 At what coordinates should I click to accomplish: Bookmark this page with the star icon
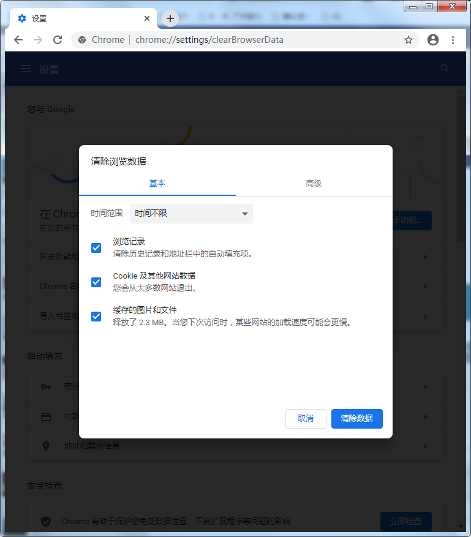pyautogui.click(x=409, y=40)
